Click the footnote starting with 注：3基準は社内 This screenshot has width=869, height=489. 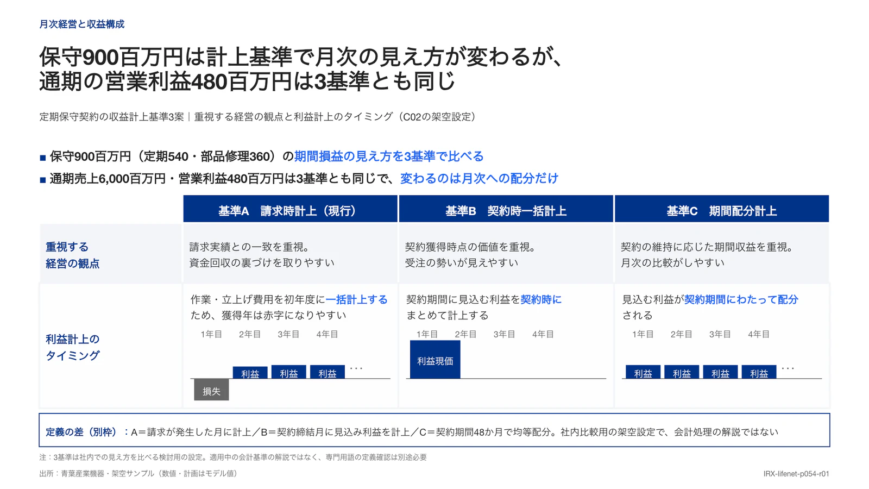pos(233,457)
